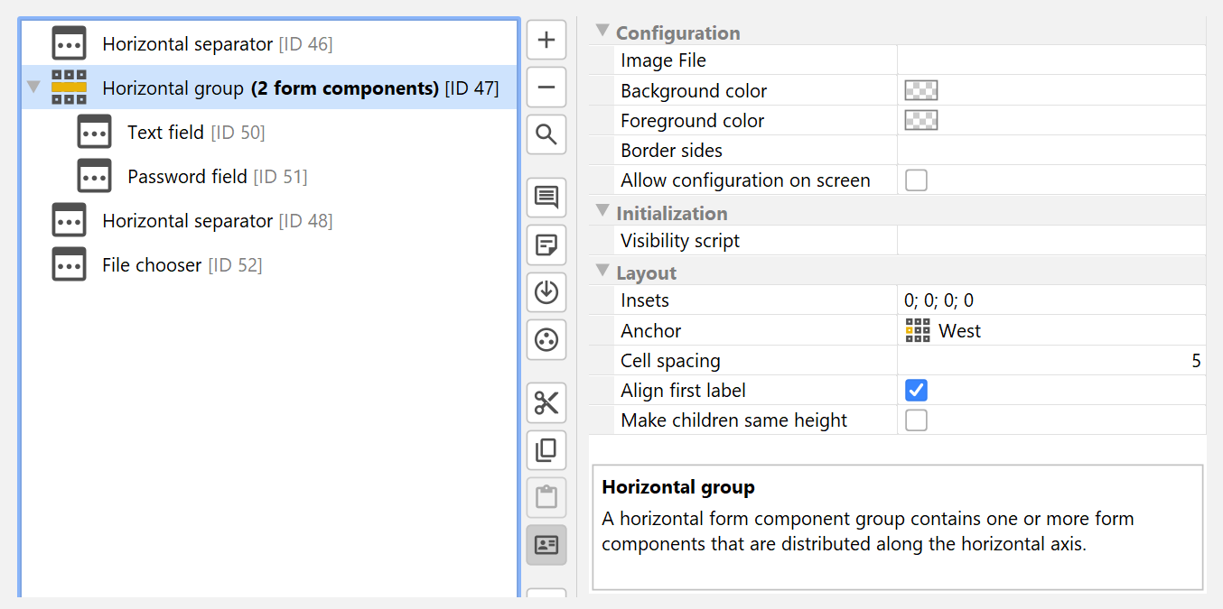Viewport: 1223px width, 609px height.
Task: Click the plus (add) toolbar icon
Action: 546,41
